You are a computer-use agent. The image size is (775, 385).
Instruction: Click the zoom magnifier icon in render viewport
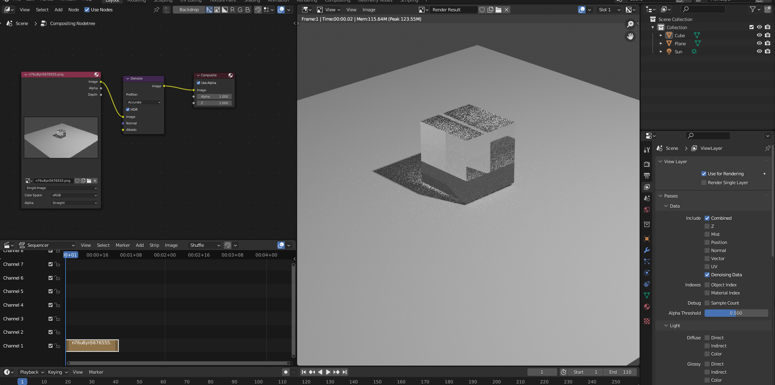tap(630, 24)
